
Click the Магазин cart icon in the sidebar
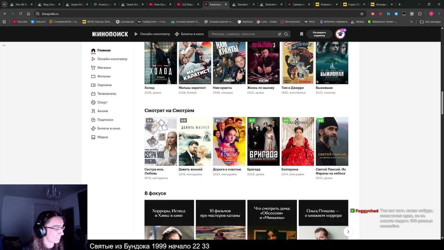(x=93, y=68)
